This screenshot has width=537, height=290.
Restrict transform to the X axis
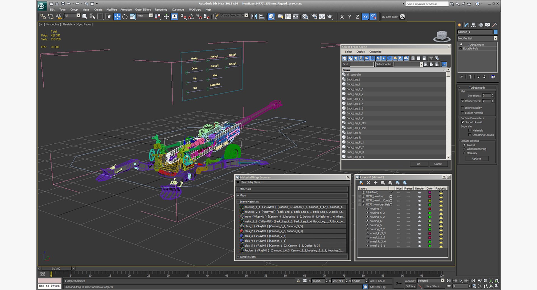pos(342,17)
